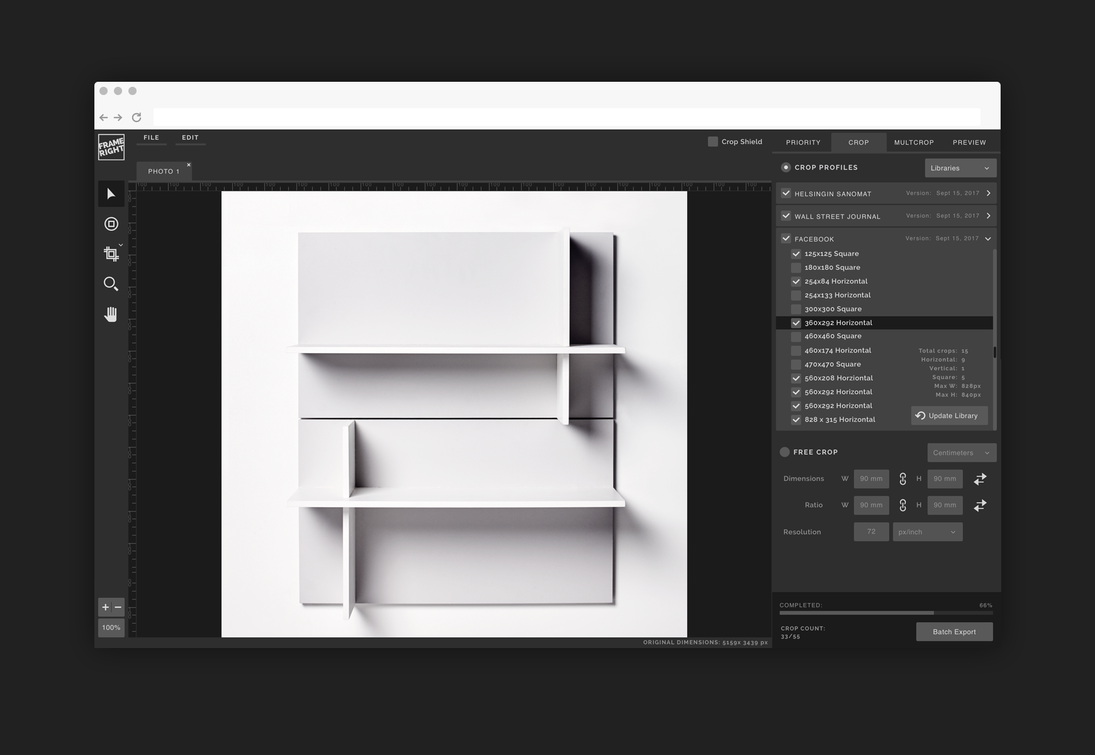Click the browser forward arrow

click(118, 117)
